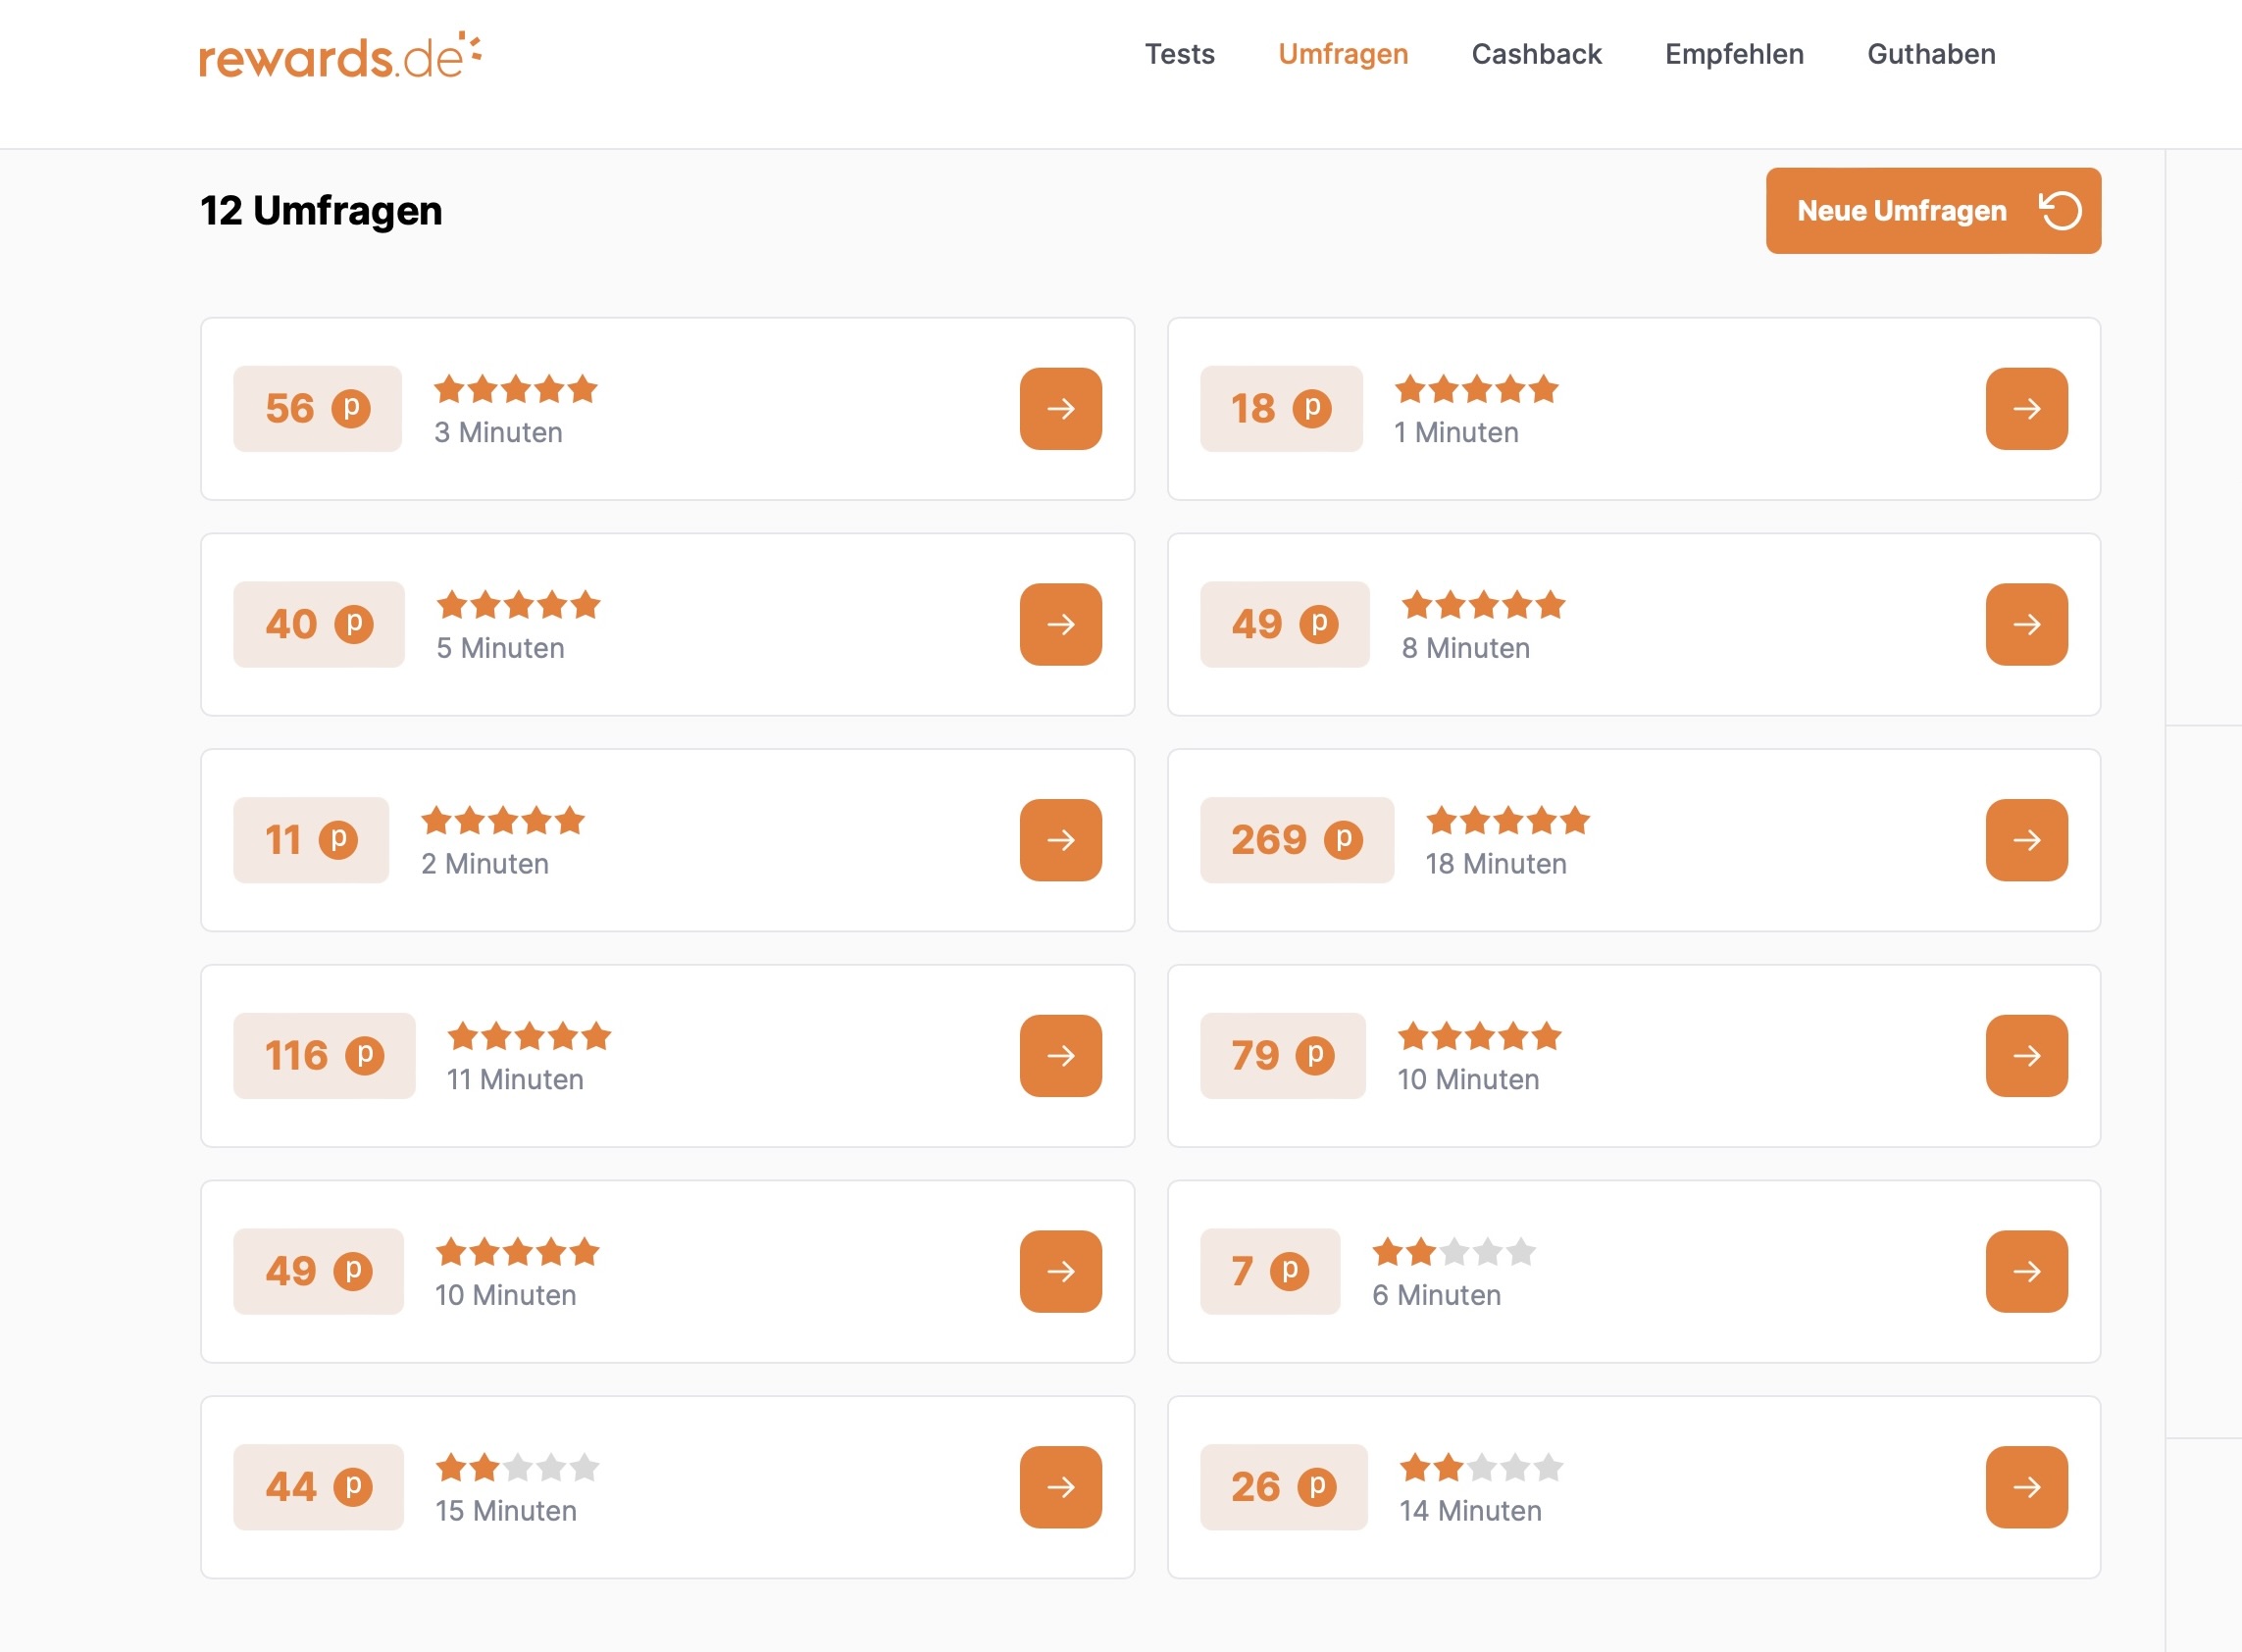Click the '1 Minuten' duration text
Image resolution: width=2242 pixels, height=1652 pixels.
click(1456, 432)
